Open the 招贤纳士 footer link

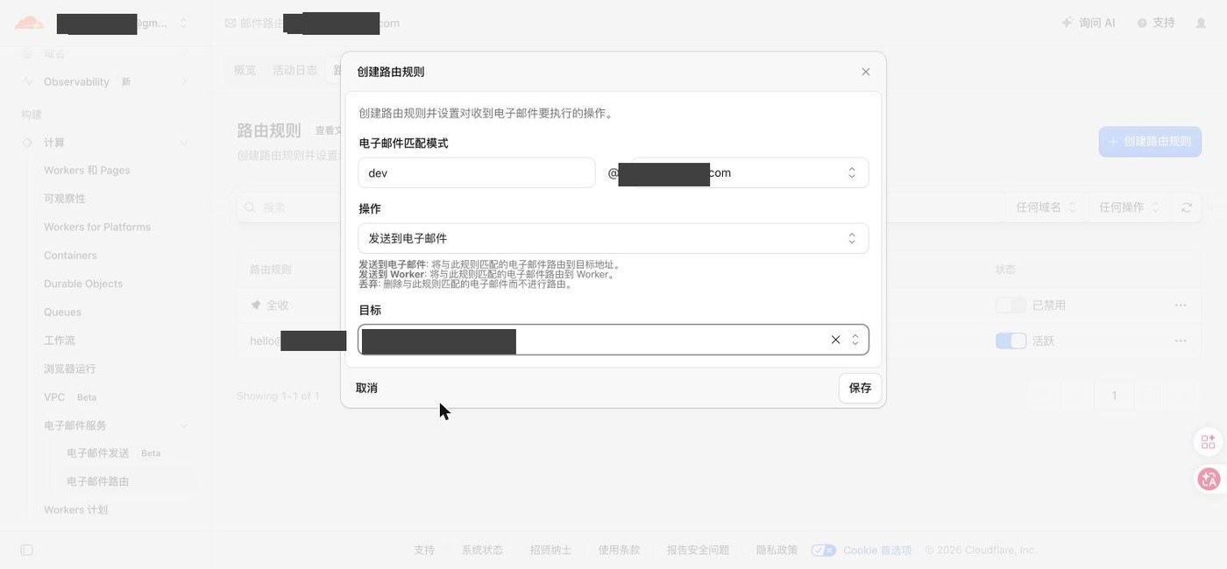(x=550, y=550)
